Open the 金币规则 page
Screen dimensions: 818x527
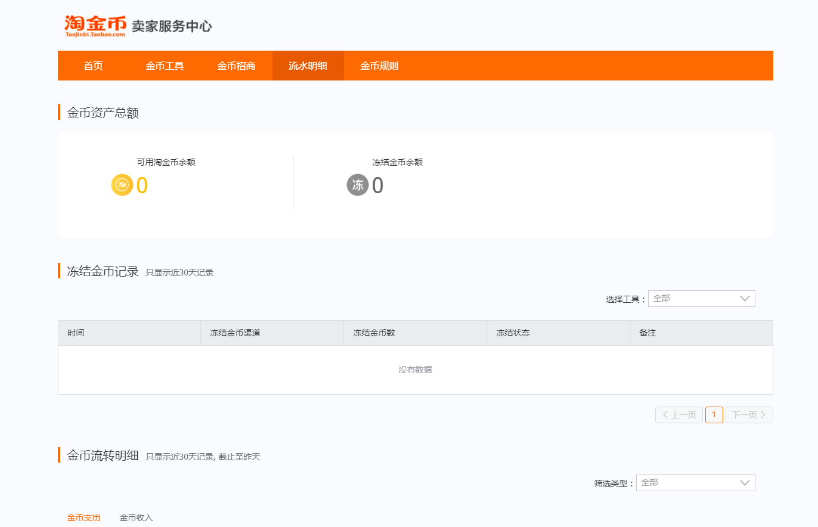379,66
